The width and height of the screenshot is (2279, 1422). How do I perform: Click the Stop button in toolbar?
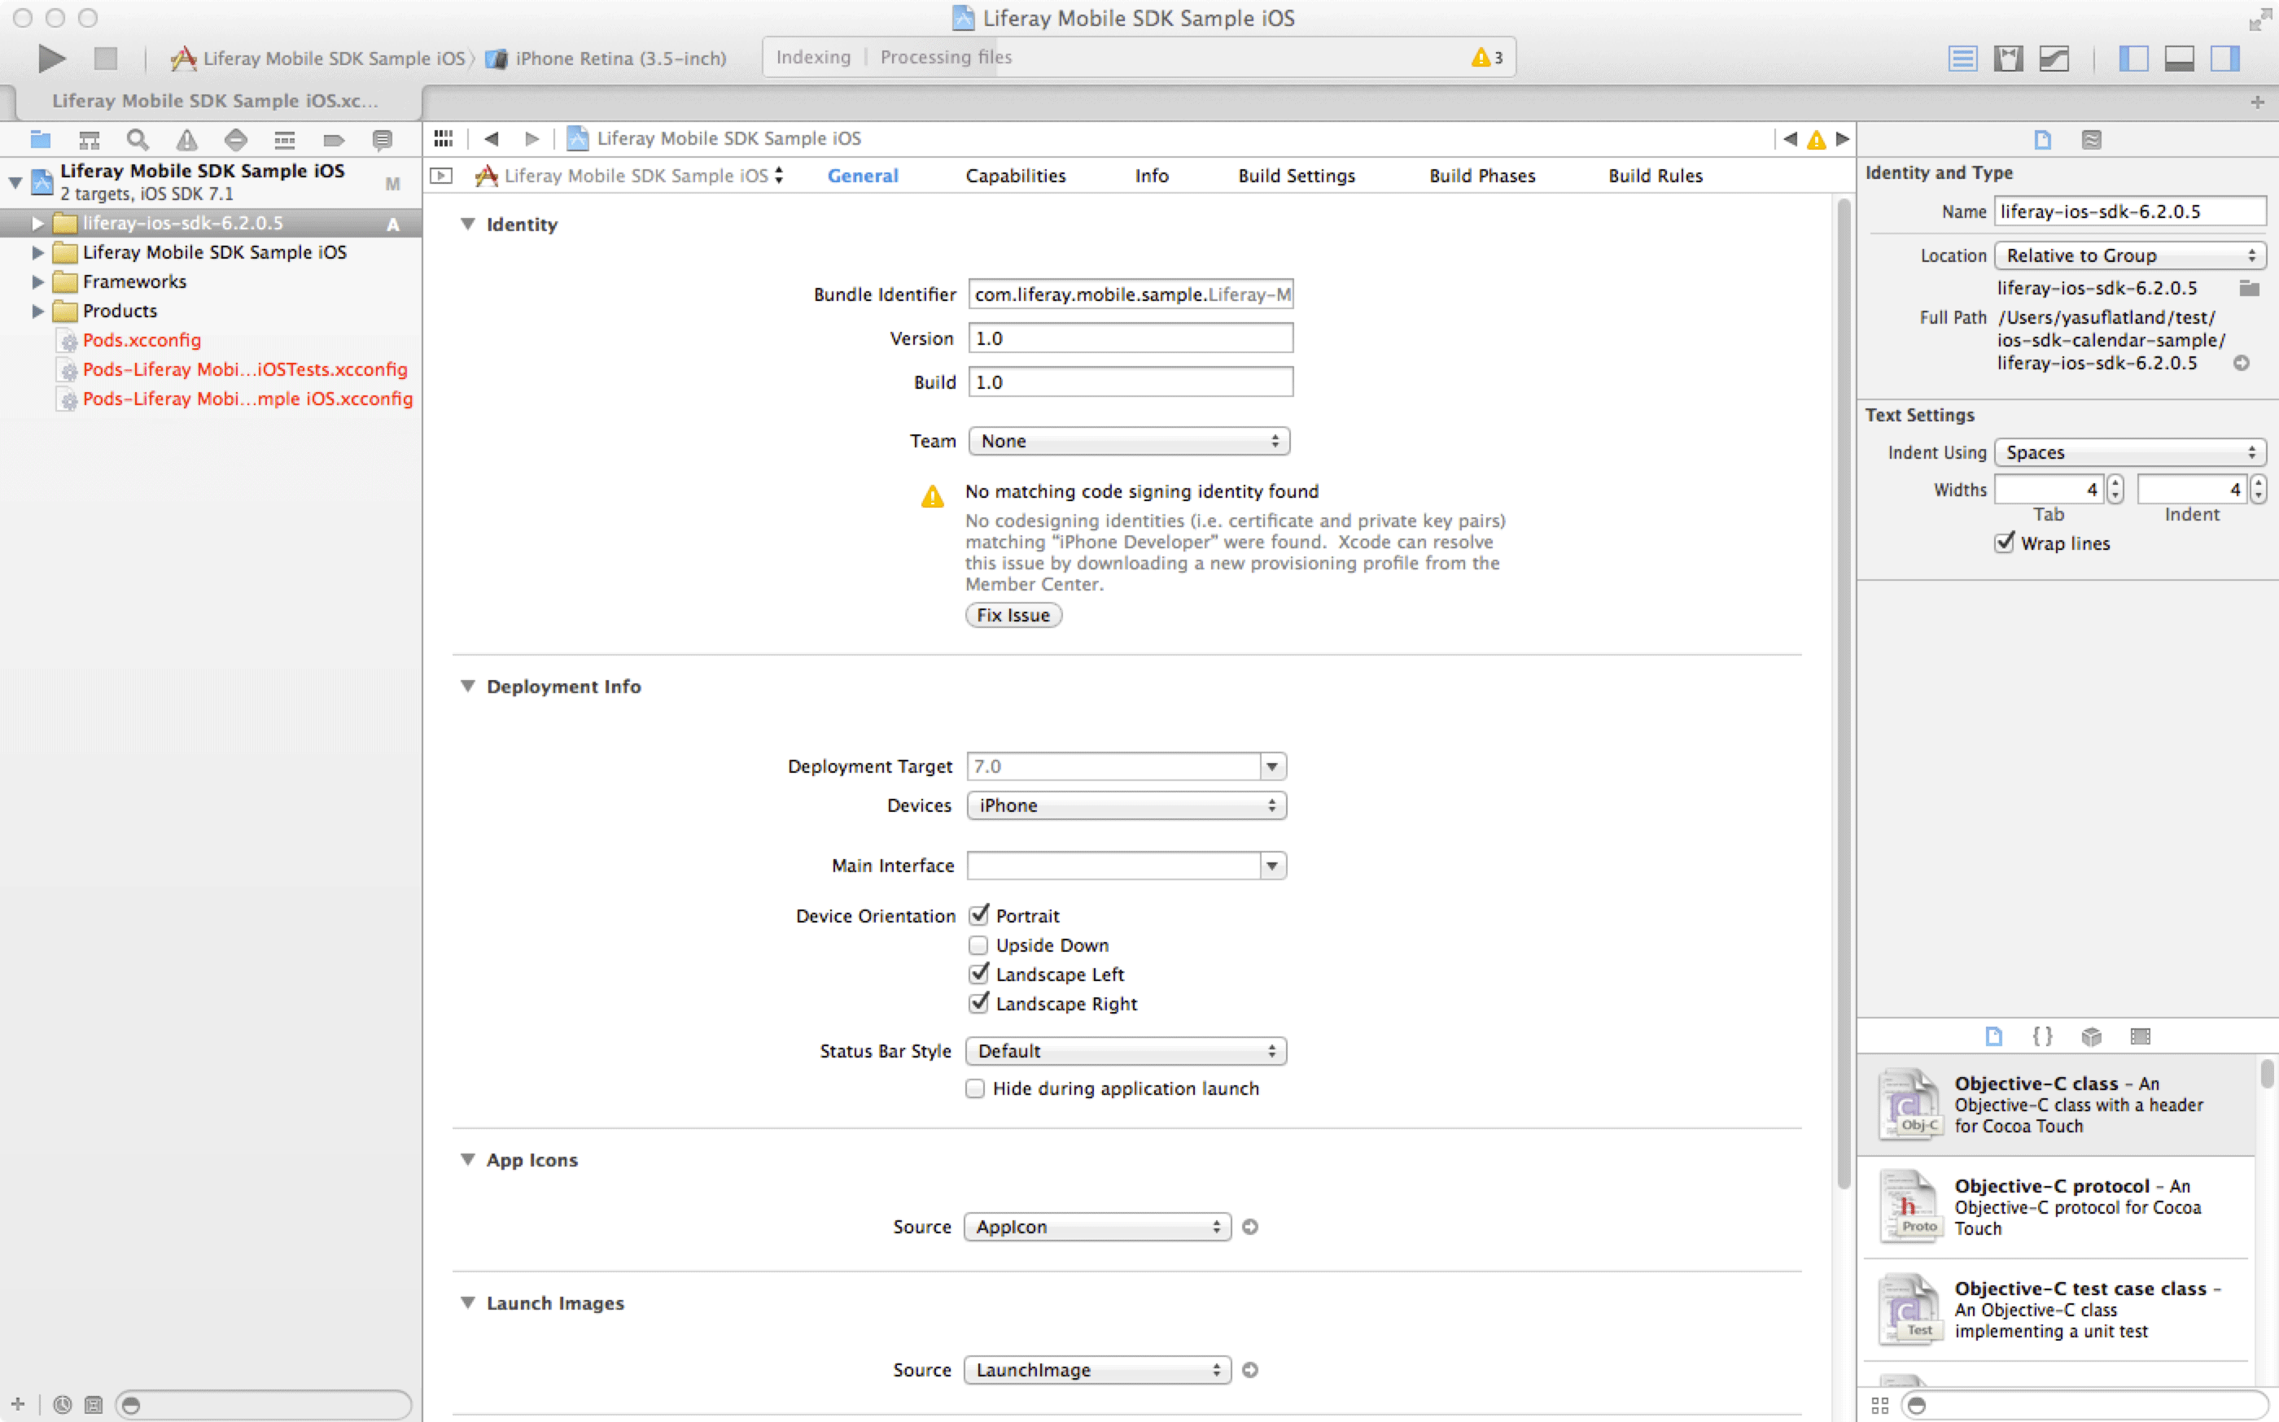tap(105, 59)
